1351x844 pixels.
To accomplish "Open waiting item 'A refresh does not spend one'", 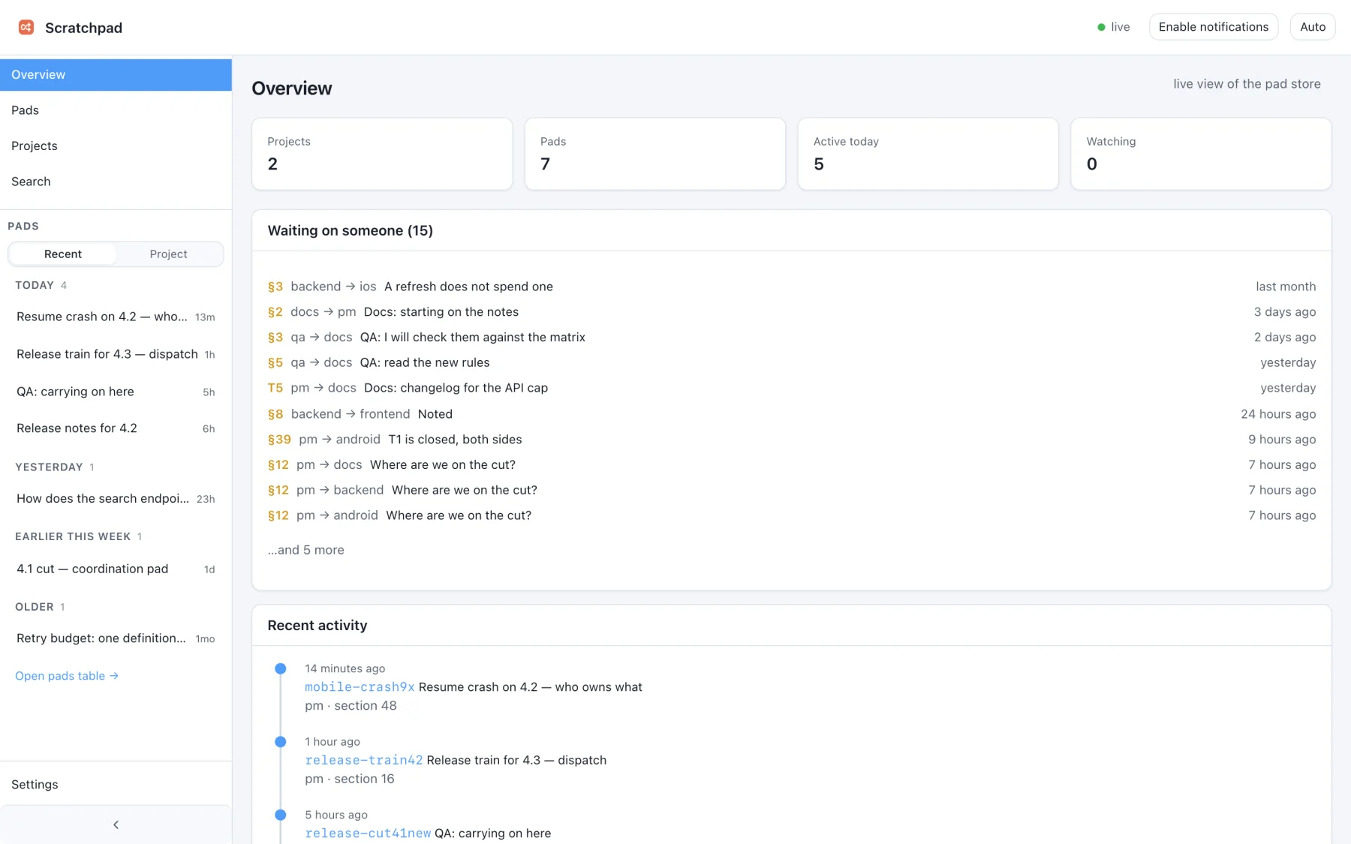I will tap(792, 287).
